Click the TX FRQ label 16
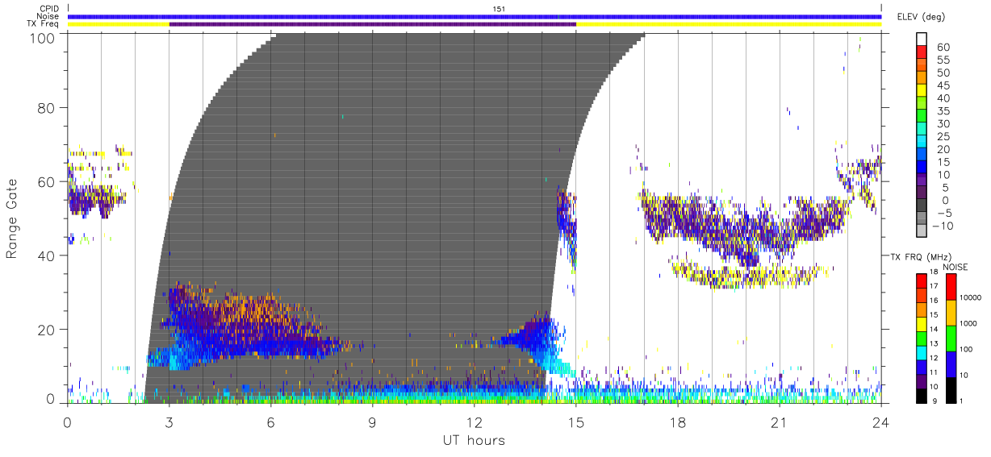This screenshot has width=991, height=457. (x=935, y=301)
